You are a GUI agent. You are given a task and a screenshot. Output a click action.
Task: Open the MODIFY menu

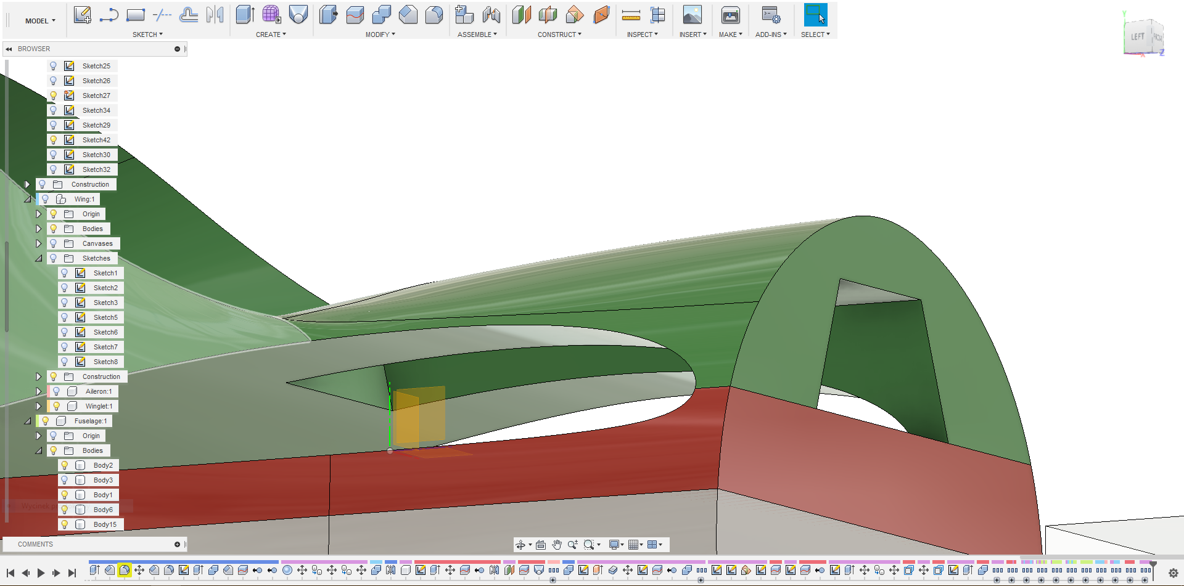pyautogui.click(x=380, y=35)
